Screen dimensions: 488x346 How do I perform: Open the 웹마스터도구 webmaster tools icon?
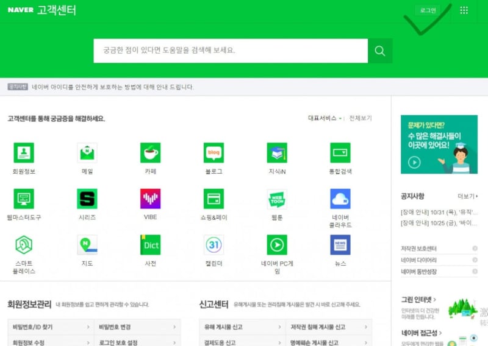click(x=24, y=199)
